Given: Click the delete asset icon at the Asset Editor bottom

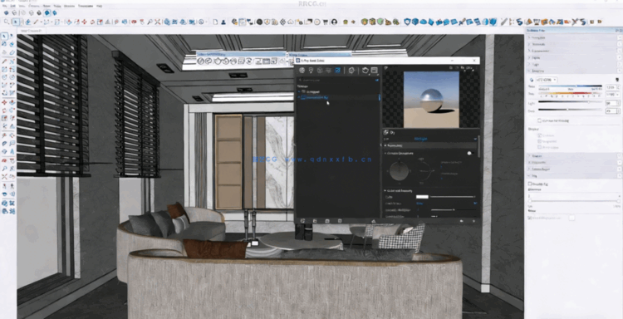Looking at the screenshot, I should click(340, 221).
